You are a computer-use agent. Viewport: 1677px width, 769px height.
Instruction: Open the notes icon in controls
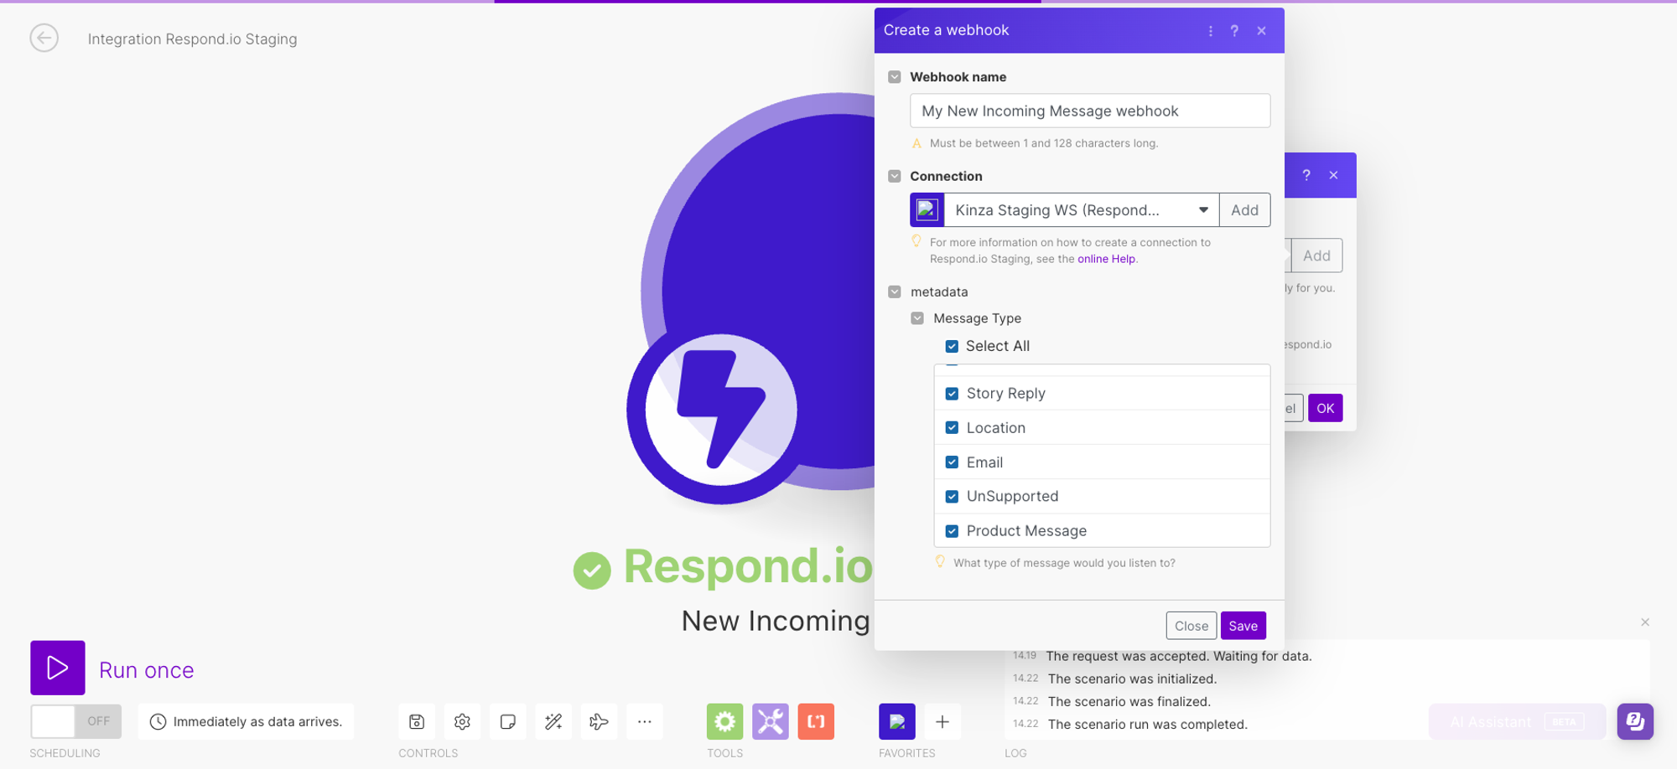click(x=507, y=721)
